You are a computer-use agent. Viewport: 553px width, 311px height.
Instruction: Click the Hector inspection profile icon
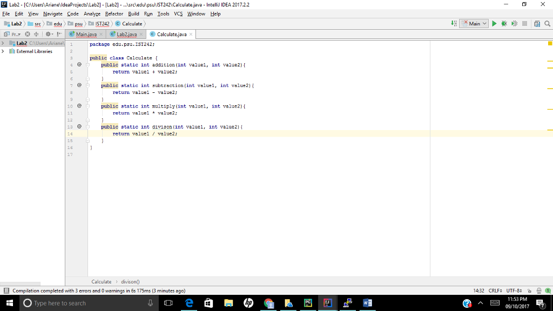(538, 290)
